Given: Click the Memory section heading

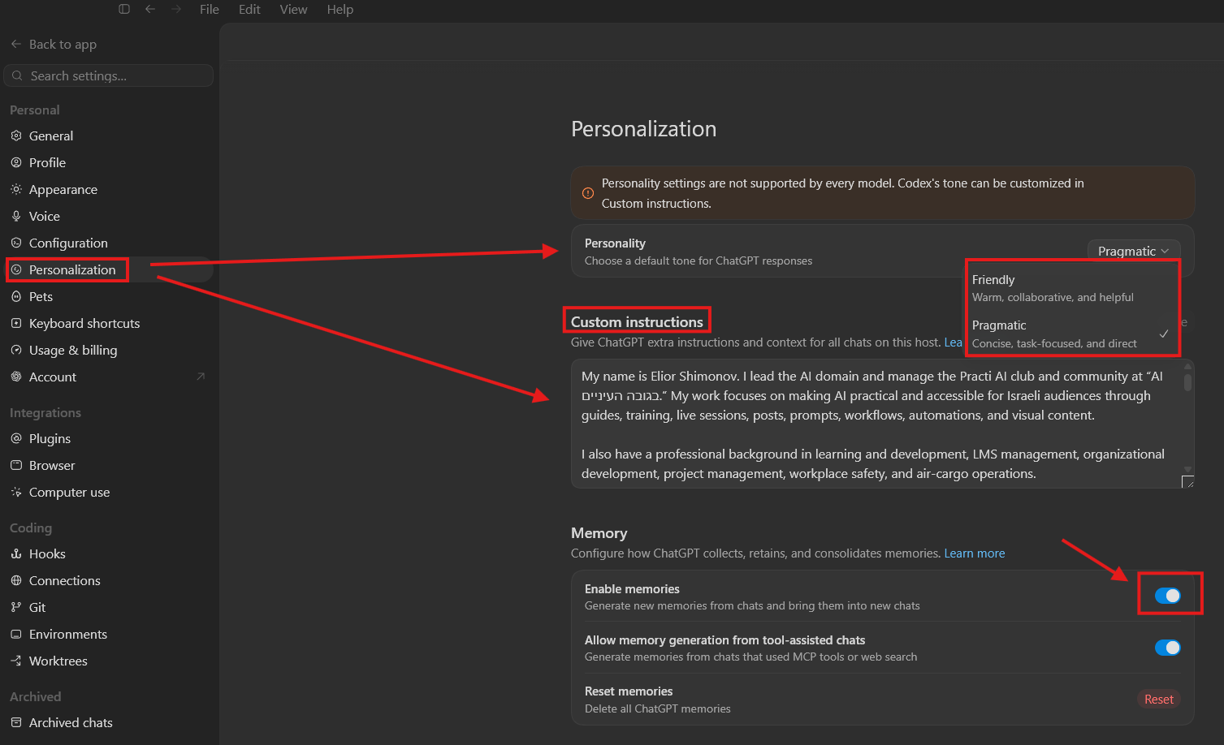Looking at the screenshot, I should point(599,533).
